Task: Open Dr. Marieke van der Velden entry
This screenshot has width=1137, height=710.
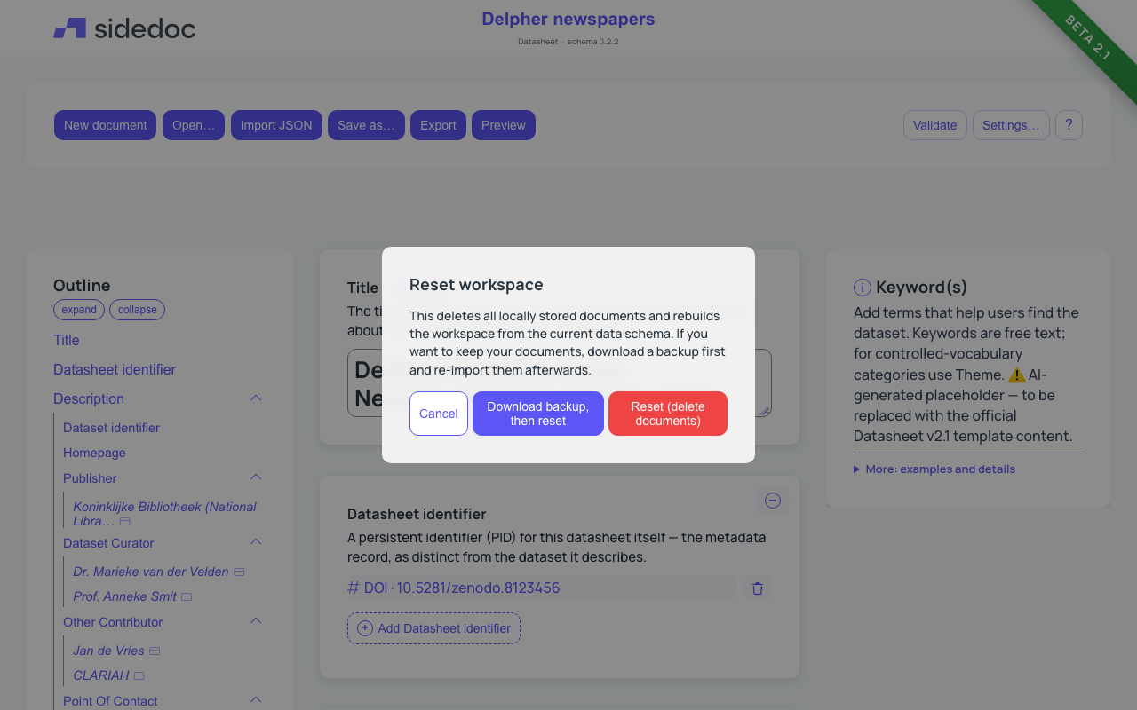Action: pos(151,572)
